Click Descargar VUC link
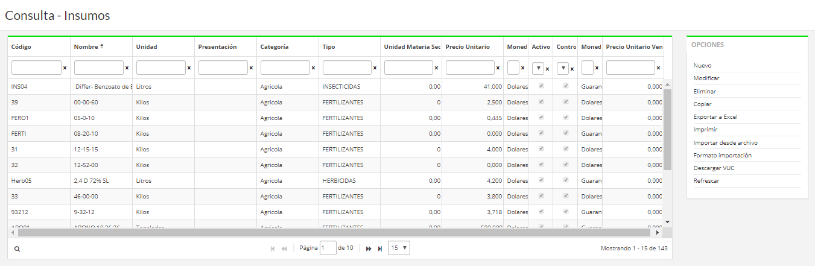This screenshot has width=815, height=266. (714, 168)
